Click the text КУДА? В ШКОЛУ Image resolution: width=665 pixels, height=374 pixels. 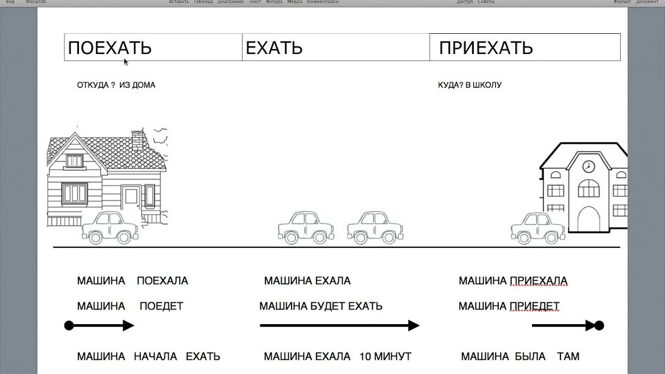[470, 85]
